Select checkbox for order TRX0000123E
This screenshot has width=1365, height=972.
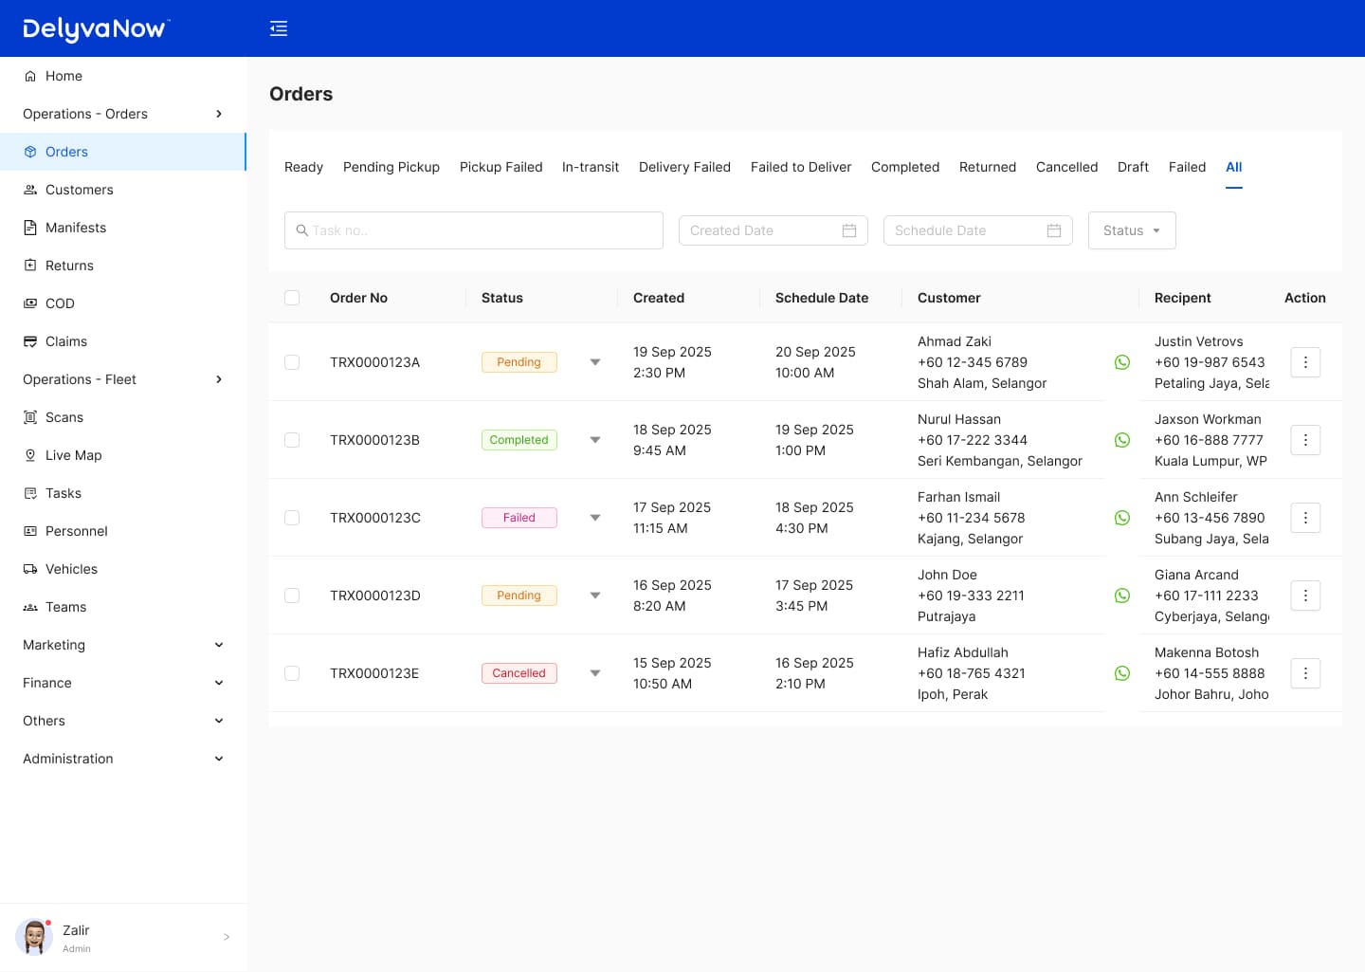point(292,673)
